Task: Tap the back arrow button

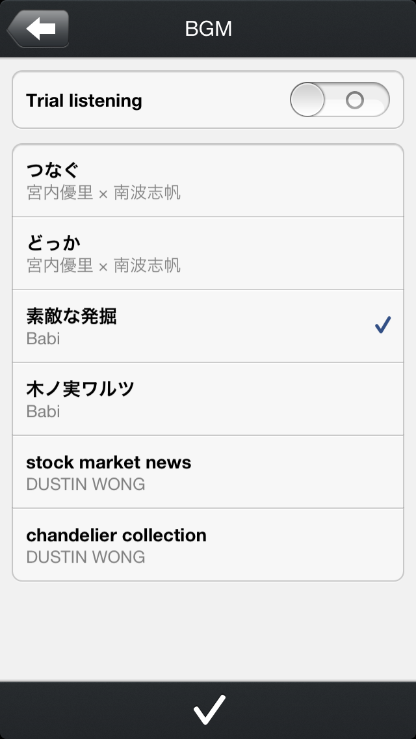Action: (x=38, y=29)
